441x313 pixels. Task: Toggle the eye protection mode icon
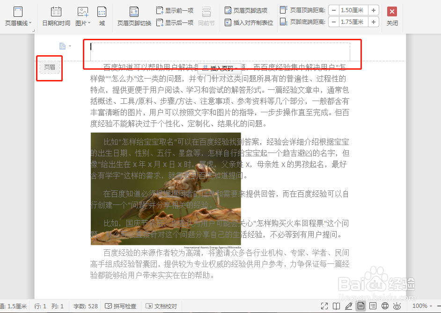(397, 306)
